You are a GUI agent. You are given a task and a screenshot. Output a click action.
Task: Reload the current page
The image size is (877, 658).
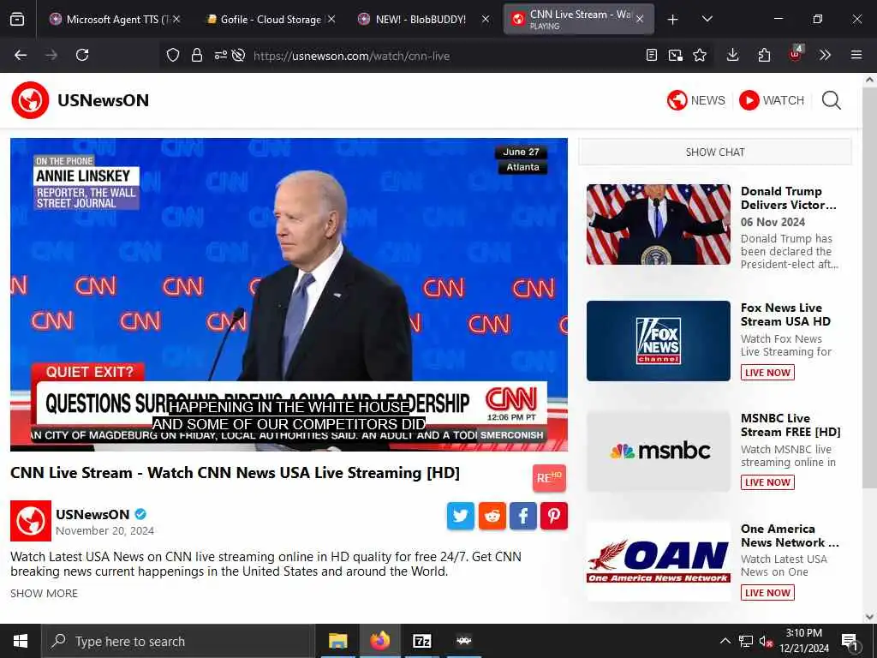82,55
